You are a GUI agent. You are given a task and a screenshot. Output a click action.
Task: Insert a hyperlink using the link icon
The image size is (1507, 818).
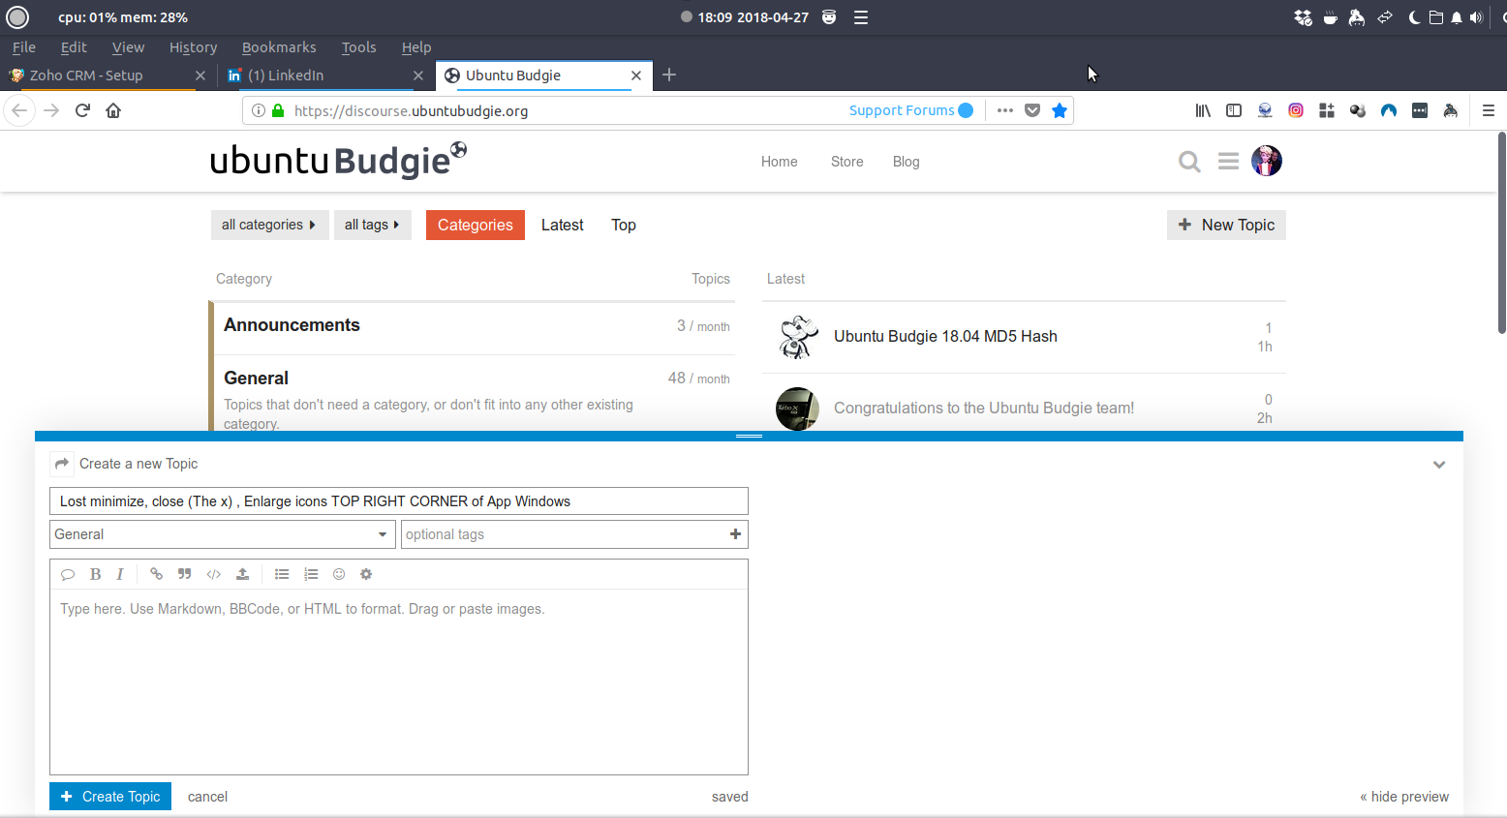pyautogui.click(x=156, y=574)
